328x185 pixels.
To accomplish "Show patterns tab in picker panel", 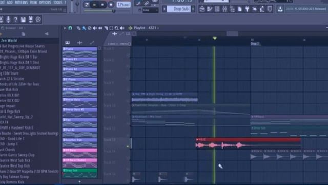I will click(x=67, y=43).
